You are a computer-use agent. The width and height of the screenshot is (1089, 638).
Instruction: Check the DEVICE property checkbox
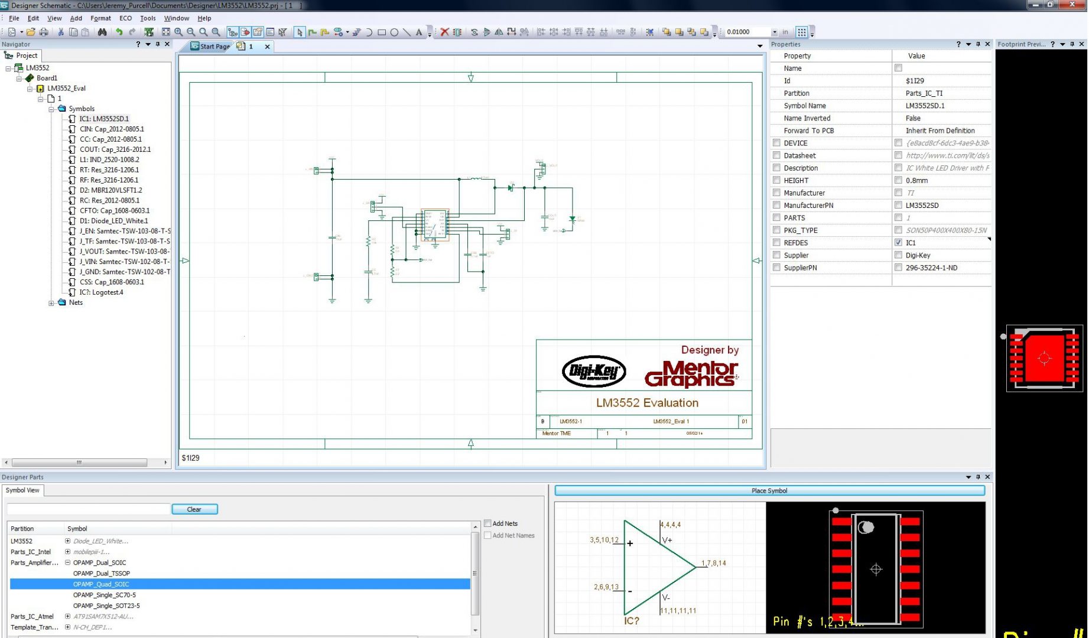click(776, 143)
